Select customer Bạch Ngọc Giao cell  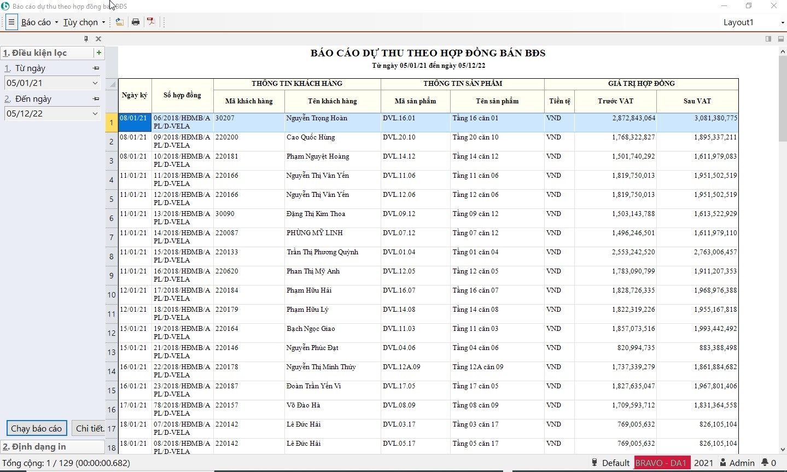tap(333, 333)
